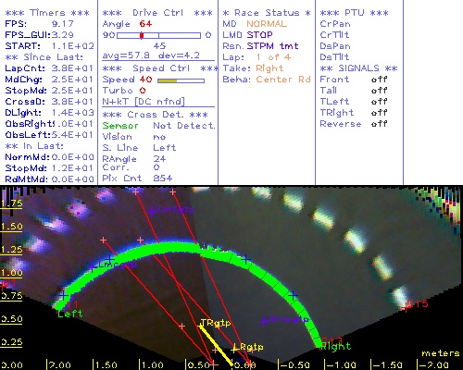
Task: Click the TRgtp yellow marker label
Action: tap(216, 323)
